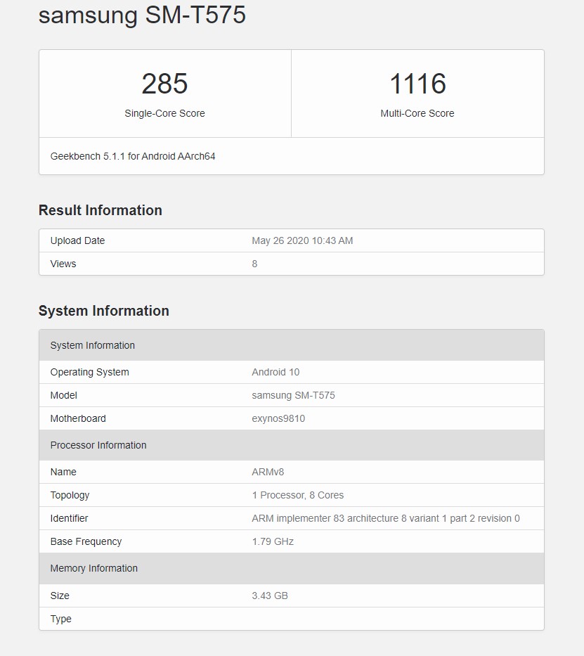
Task: Select the model value samsung SM-T575 in table
Action: [x=293, y=395]
